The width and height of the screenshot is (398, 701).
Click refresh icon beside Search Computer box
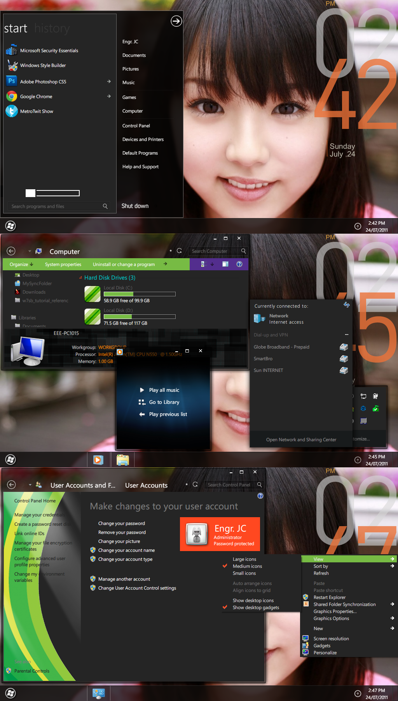(179, 251)
